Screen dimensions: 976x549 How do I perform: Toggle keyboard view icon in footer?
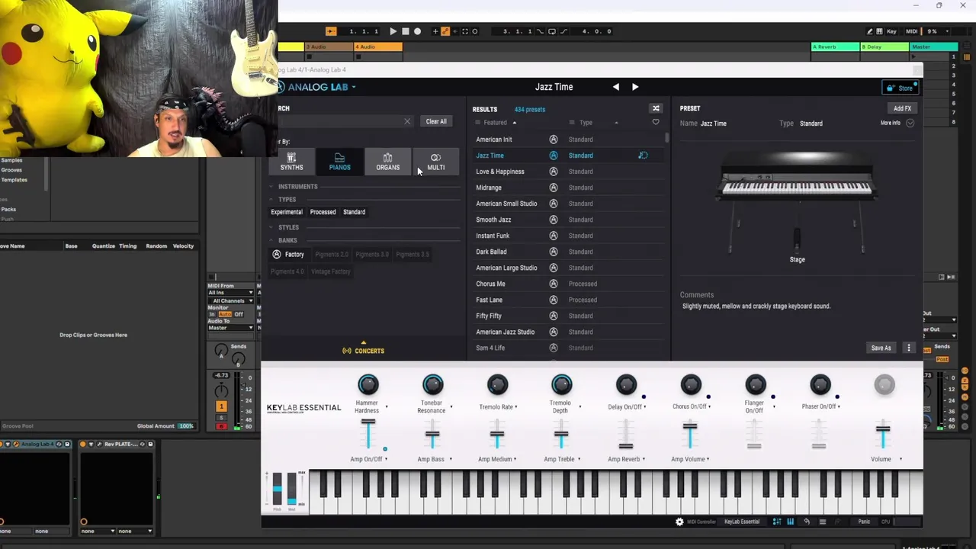click(790, 522)
